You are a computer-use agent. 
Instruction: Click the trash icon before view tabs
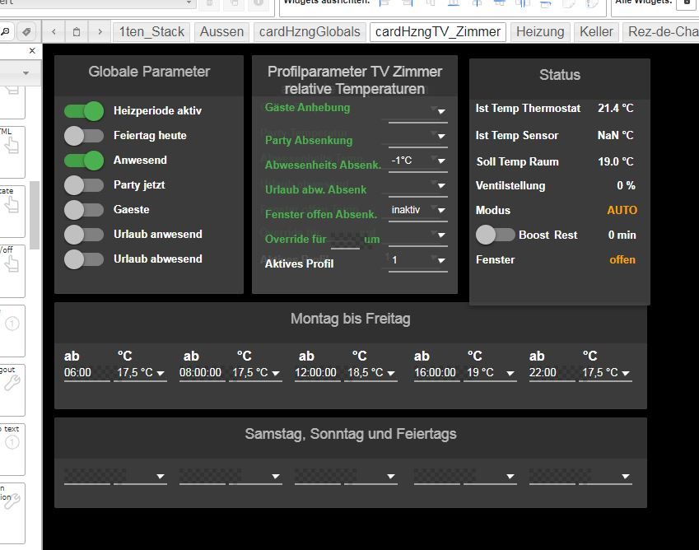pos(77,32)
